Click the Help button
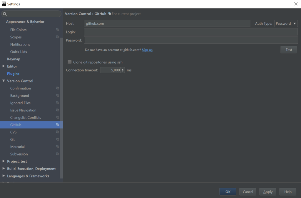This screenshot has height=198, width=301. tap(288, 192)
